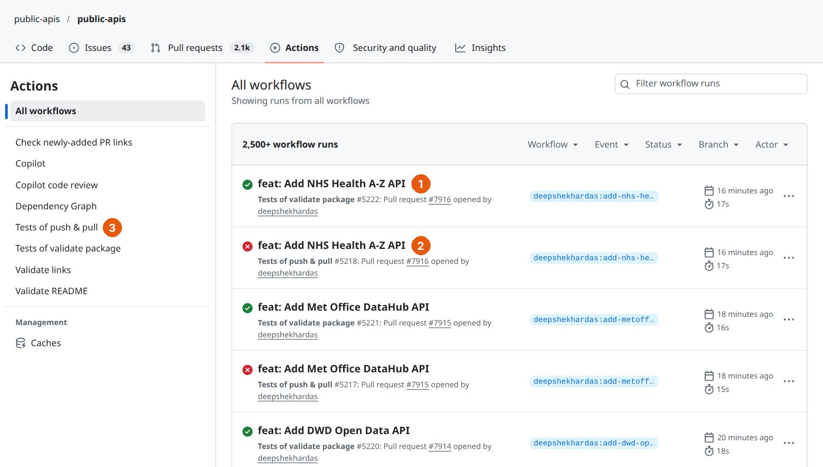Click the search magnifier icon in filter box
Viewport: 823px width, 467px height.
click(625, 84)
